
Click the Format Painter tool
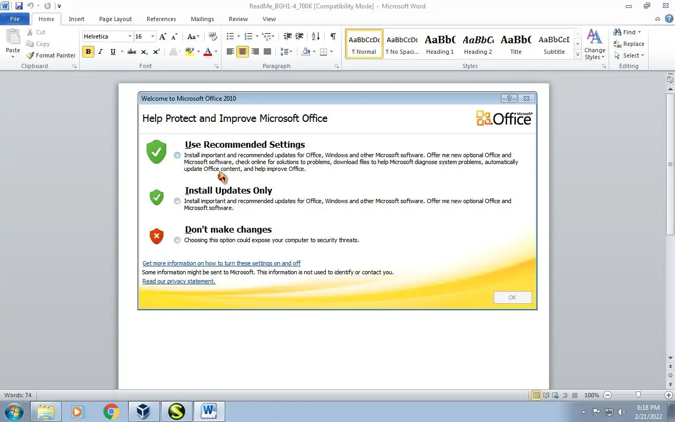tap(51, 55)
